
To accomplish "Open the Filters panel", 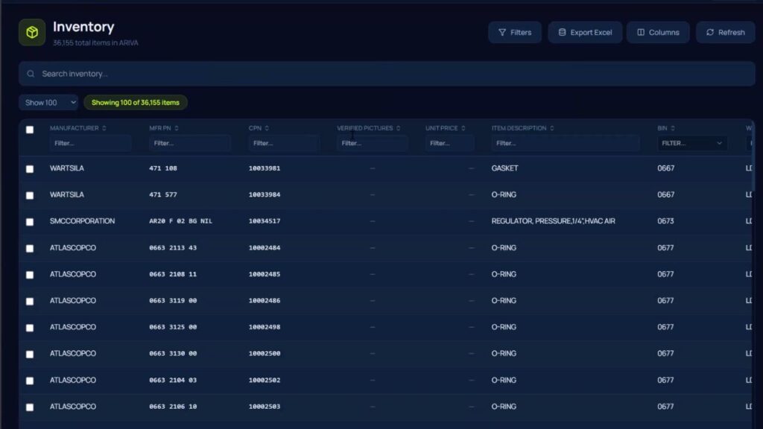I will 515,32.
